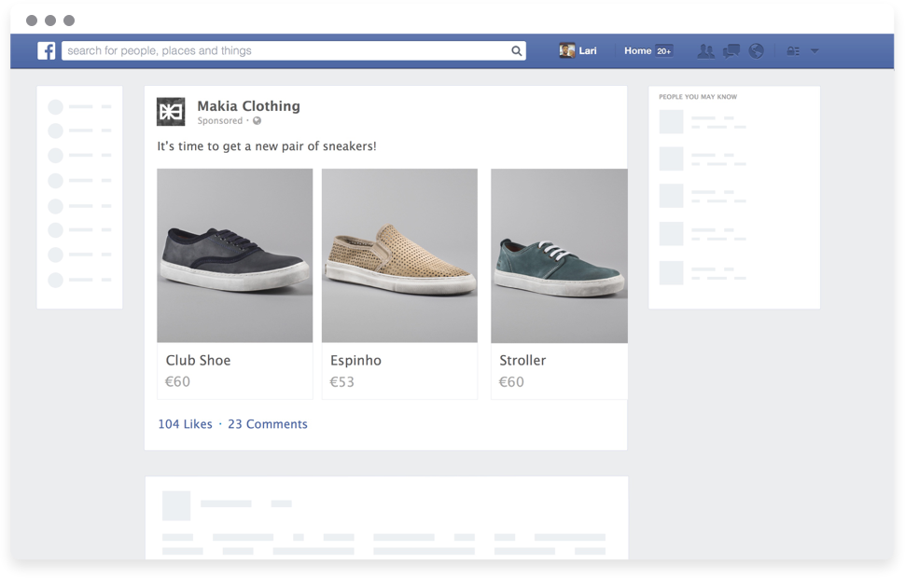This screenshot has width=905, height=578.
Task: Click the Club Shoe title
Action: pyautogui.click(x=198, y=361)
